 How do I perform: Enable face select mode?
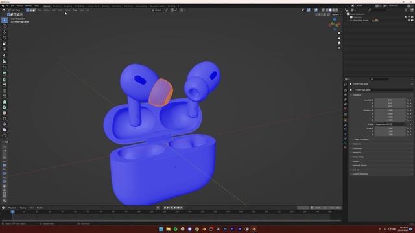tap(34, 10)
